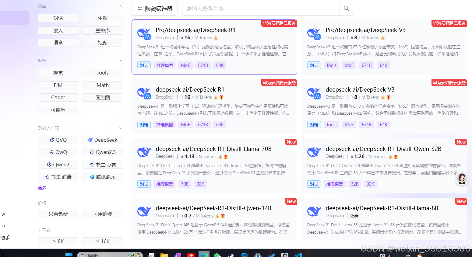This screenshot has height=257, width=472.
Task: Click gift icon on deepseek-ai/DeepSeek-V3 card
Action: click(388, 97)
